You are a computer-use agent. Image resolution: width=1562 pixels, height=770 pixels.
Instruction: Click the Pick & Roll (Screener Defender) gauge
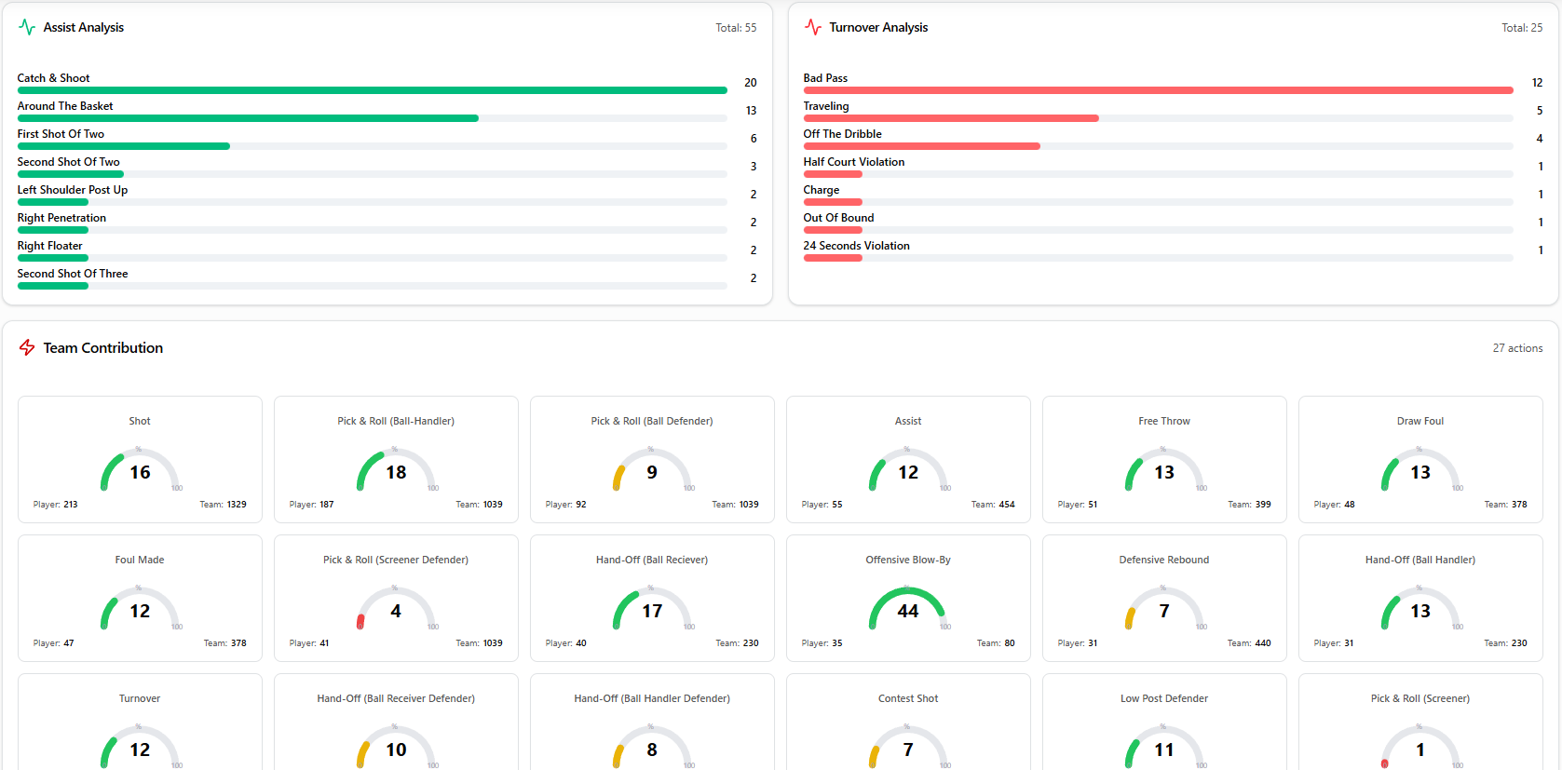[x=396, y=609]
